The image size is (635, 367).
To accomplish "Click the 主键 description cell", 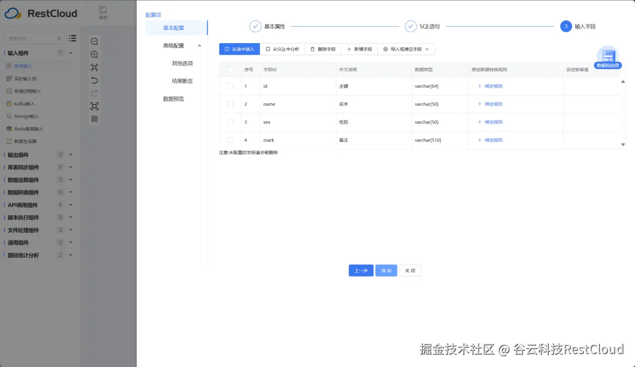I will click(x=373, y=86).
